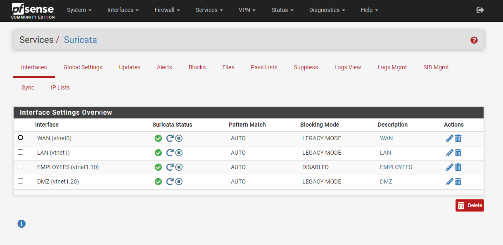Check the WAN interface checkbox
Screen dimensions: 503x245
(21, 138)
